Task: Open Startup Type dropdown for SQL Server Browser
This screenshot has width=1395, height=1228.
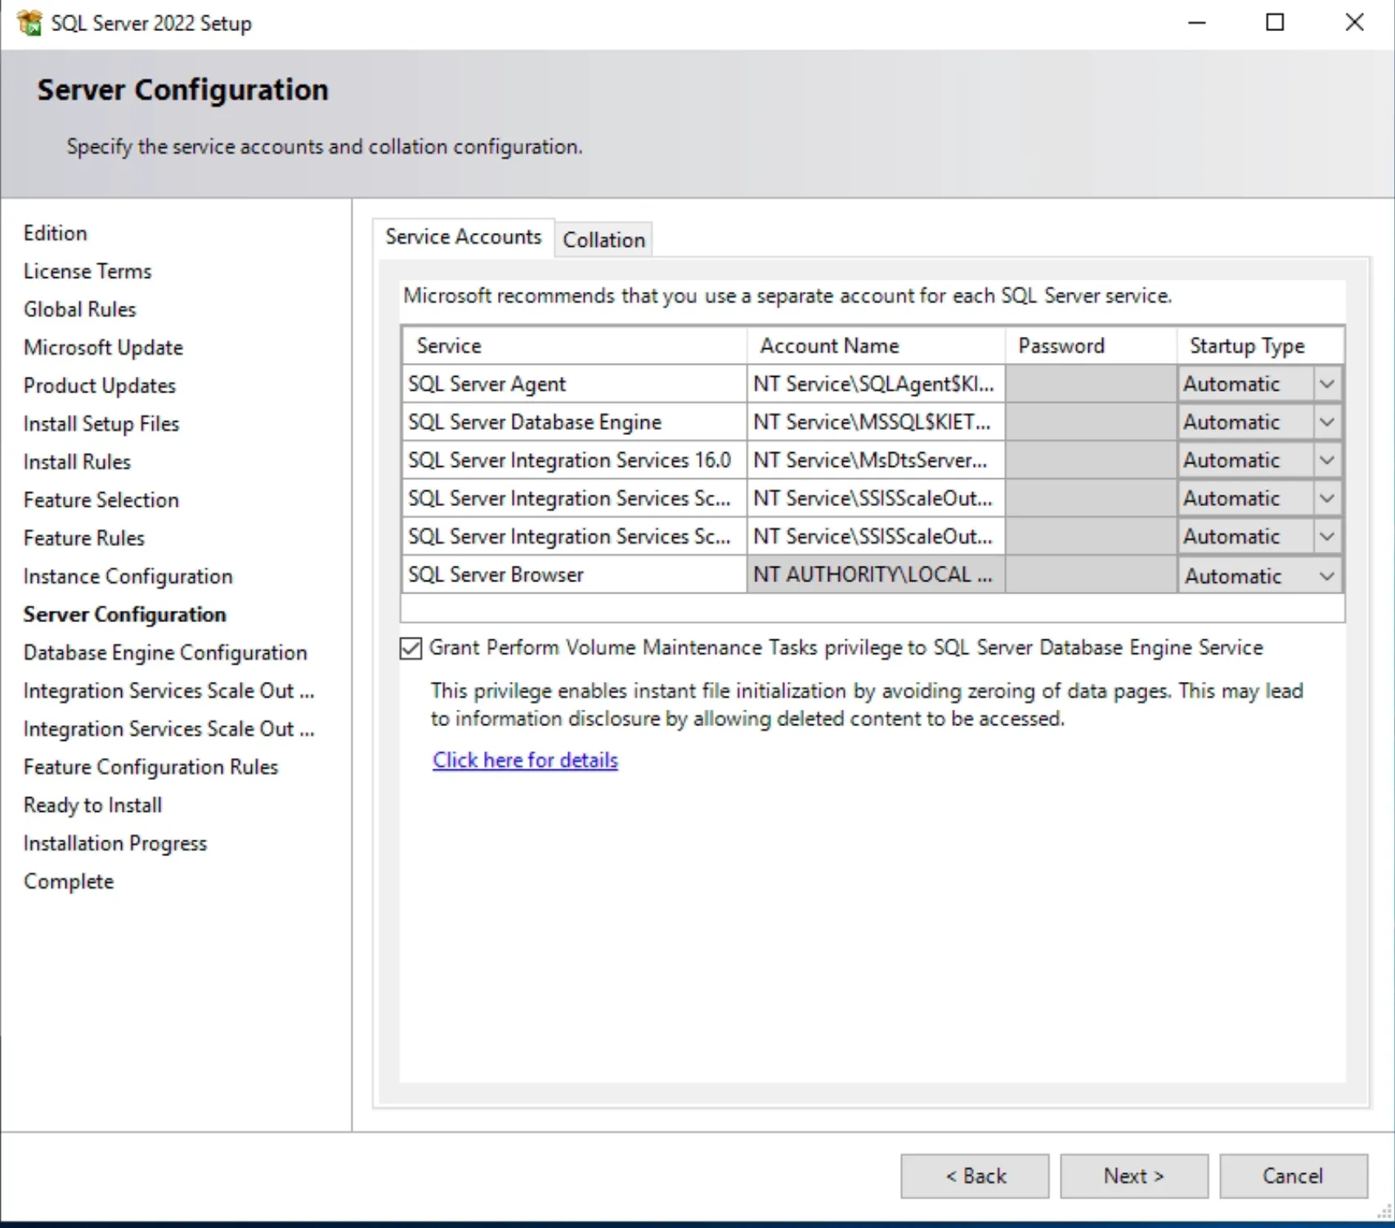Action: click(1326, 576)
